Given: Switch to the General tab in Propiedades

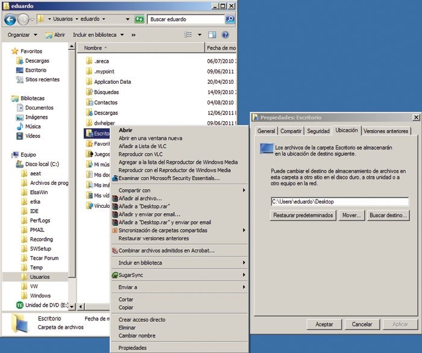Looking at the screenshot, I should pos(266,131).
